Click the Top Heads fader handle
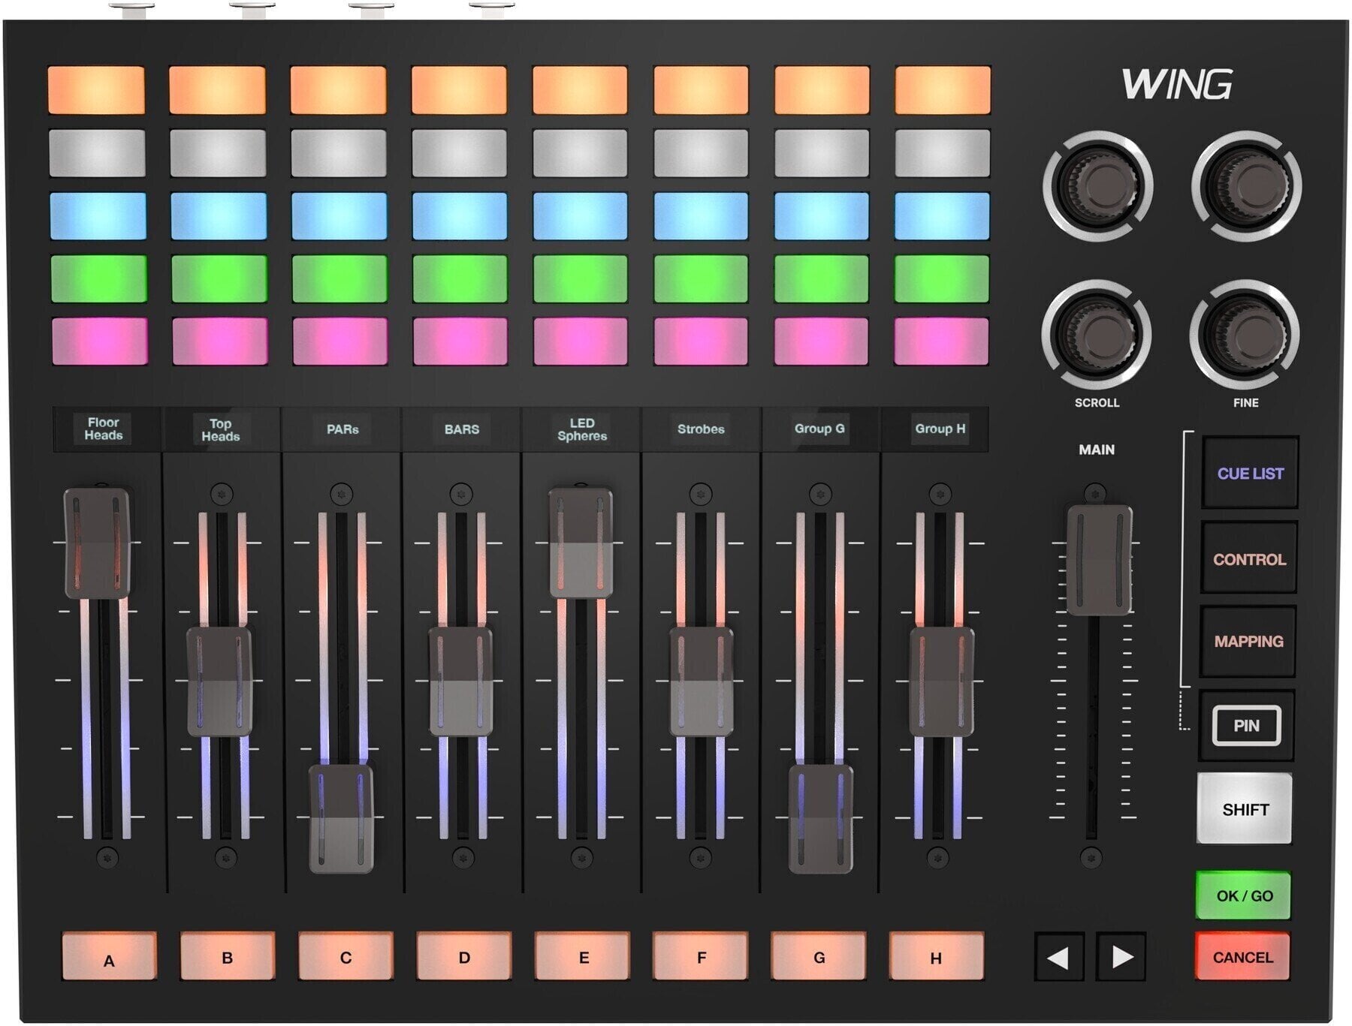The image size is (1352, 1026). 219,681
